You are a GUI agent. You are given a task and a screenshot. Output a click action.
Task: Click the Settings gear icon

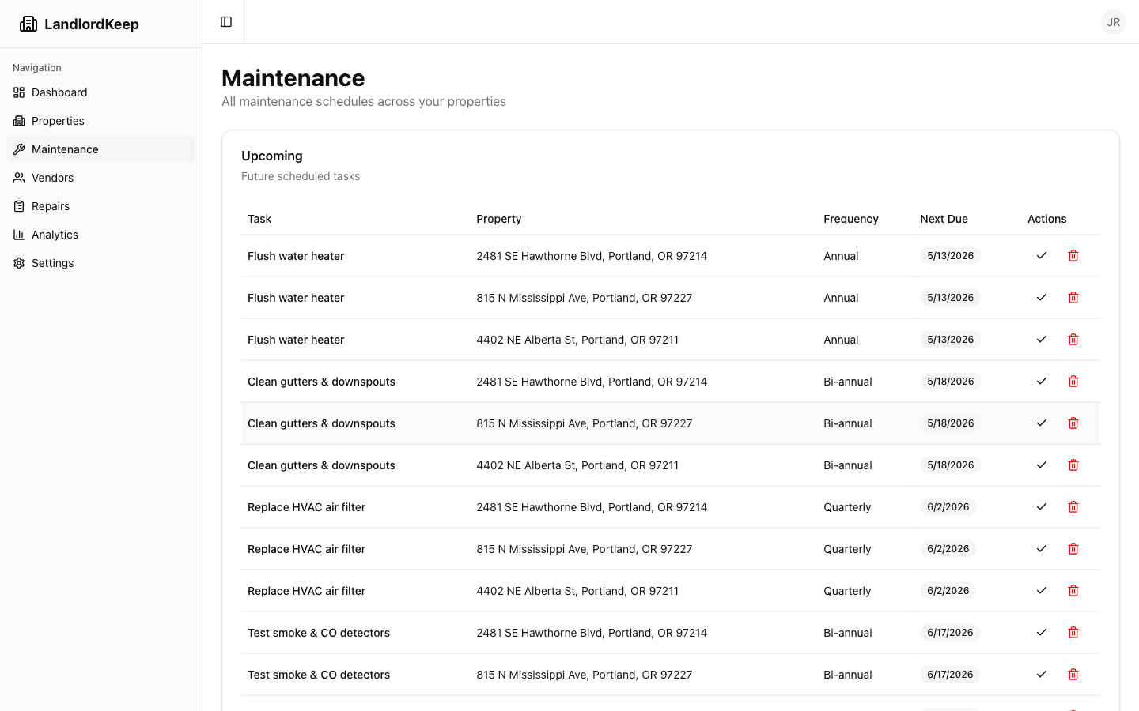coord(18,263)
